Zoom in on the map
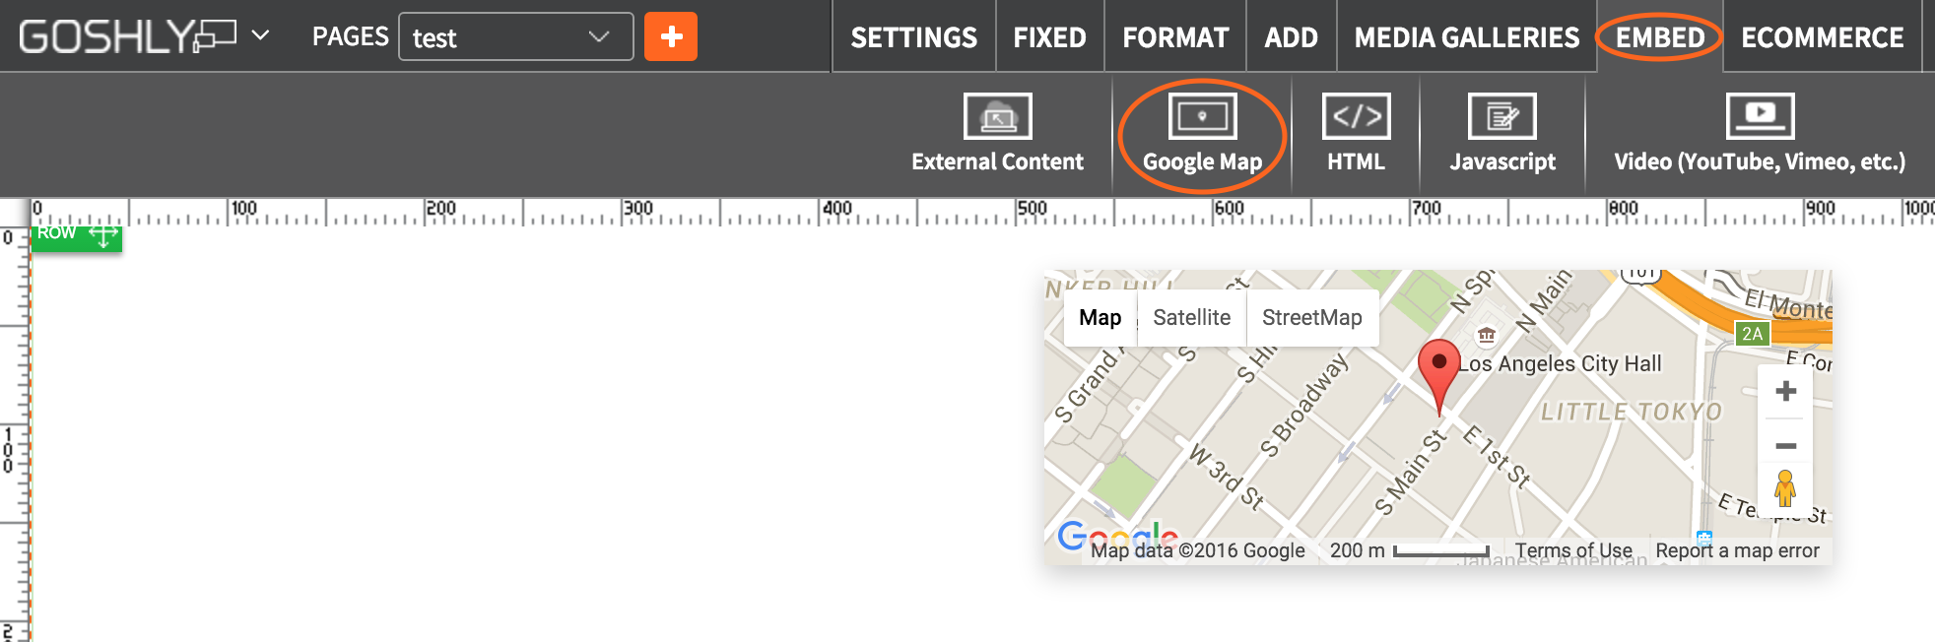This screenshot has width=1935, height=642. pos(1785,392)
